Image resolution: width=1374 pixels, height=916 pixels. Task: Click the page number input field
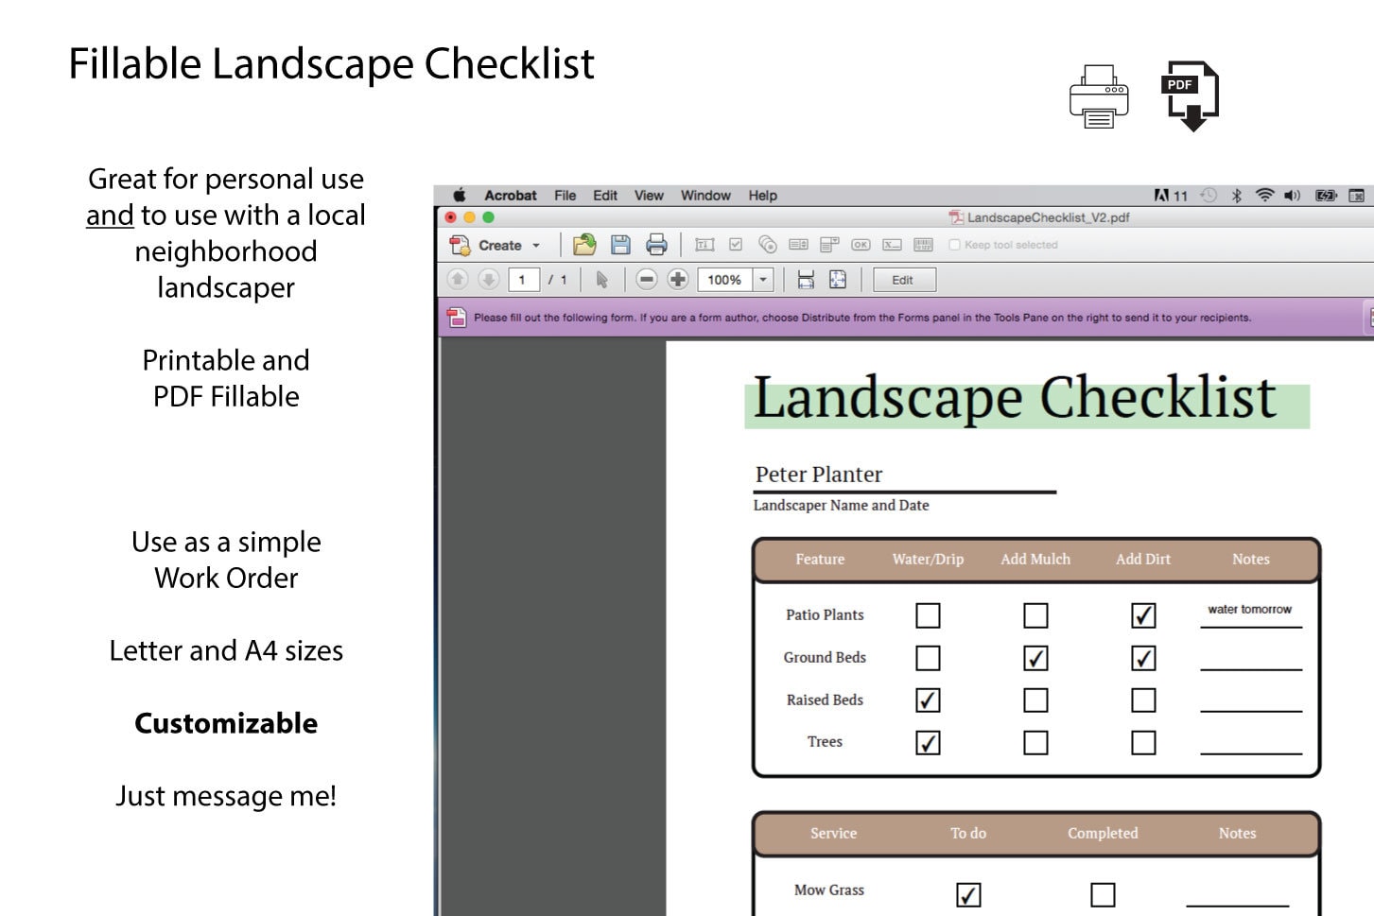524,279
